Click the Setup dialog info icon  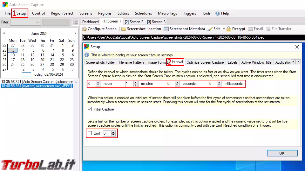point(87,55)
